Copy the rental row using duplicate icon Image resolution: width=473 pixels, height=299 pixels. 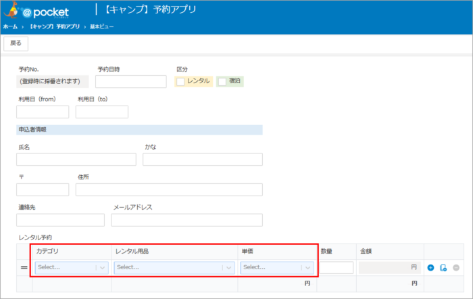click(x=443, y=268)
